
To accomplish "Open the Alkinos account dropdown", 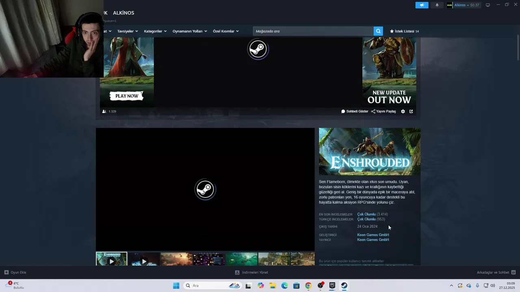I will coord(463,5).
